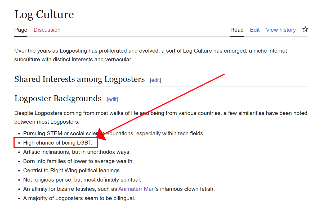
Task: Edit the Logposter Backgrounds section
Action: 112,99
